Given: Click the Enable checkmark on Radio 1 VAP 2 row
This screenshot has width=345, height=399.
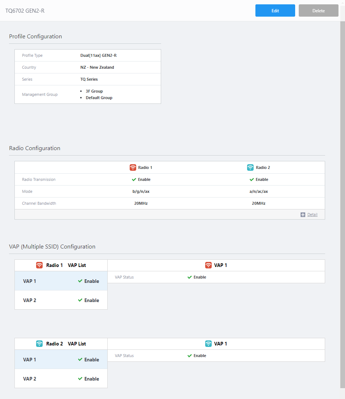Looking at the screenshot, I should coord(80,300).
